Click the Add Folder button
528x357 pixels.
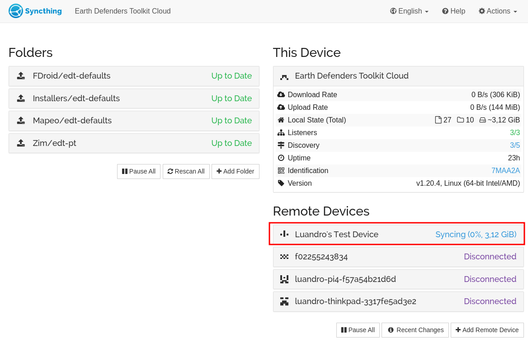point(235,171)
